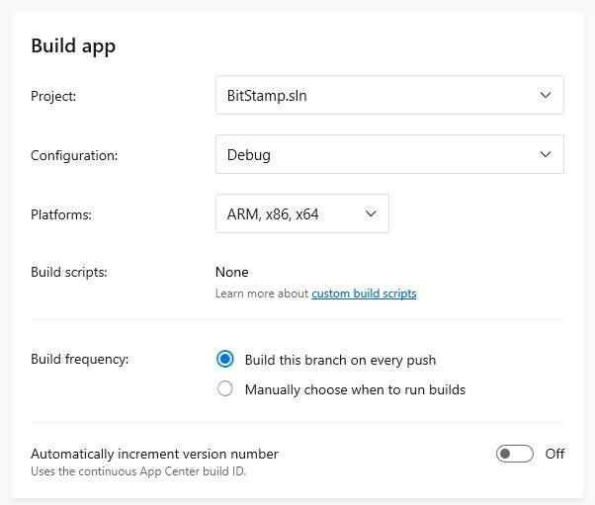This screenshot has width=595, height=505.
Task: Select the radio button for building on every push
Action: [x=225, y=359]
